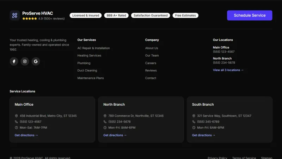Click the Our Services column heading
The image size is (282, 159).
87,40
